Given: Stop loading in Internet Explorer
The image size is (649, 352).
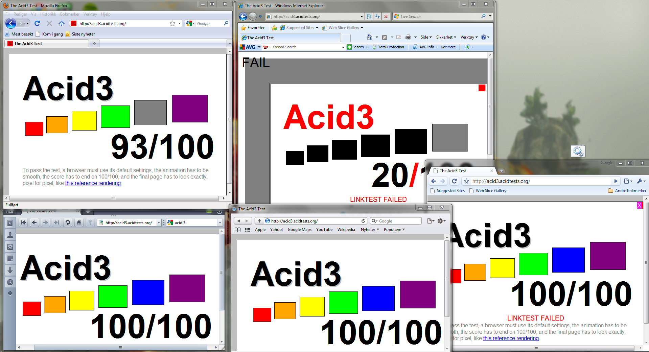Looking at the screenshot, I should pyautogui.click(x=386, y=16).
